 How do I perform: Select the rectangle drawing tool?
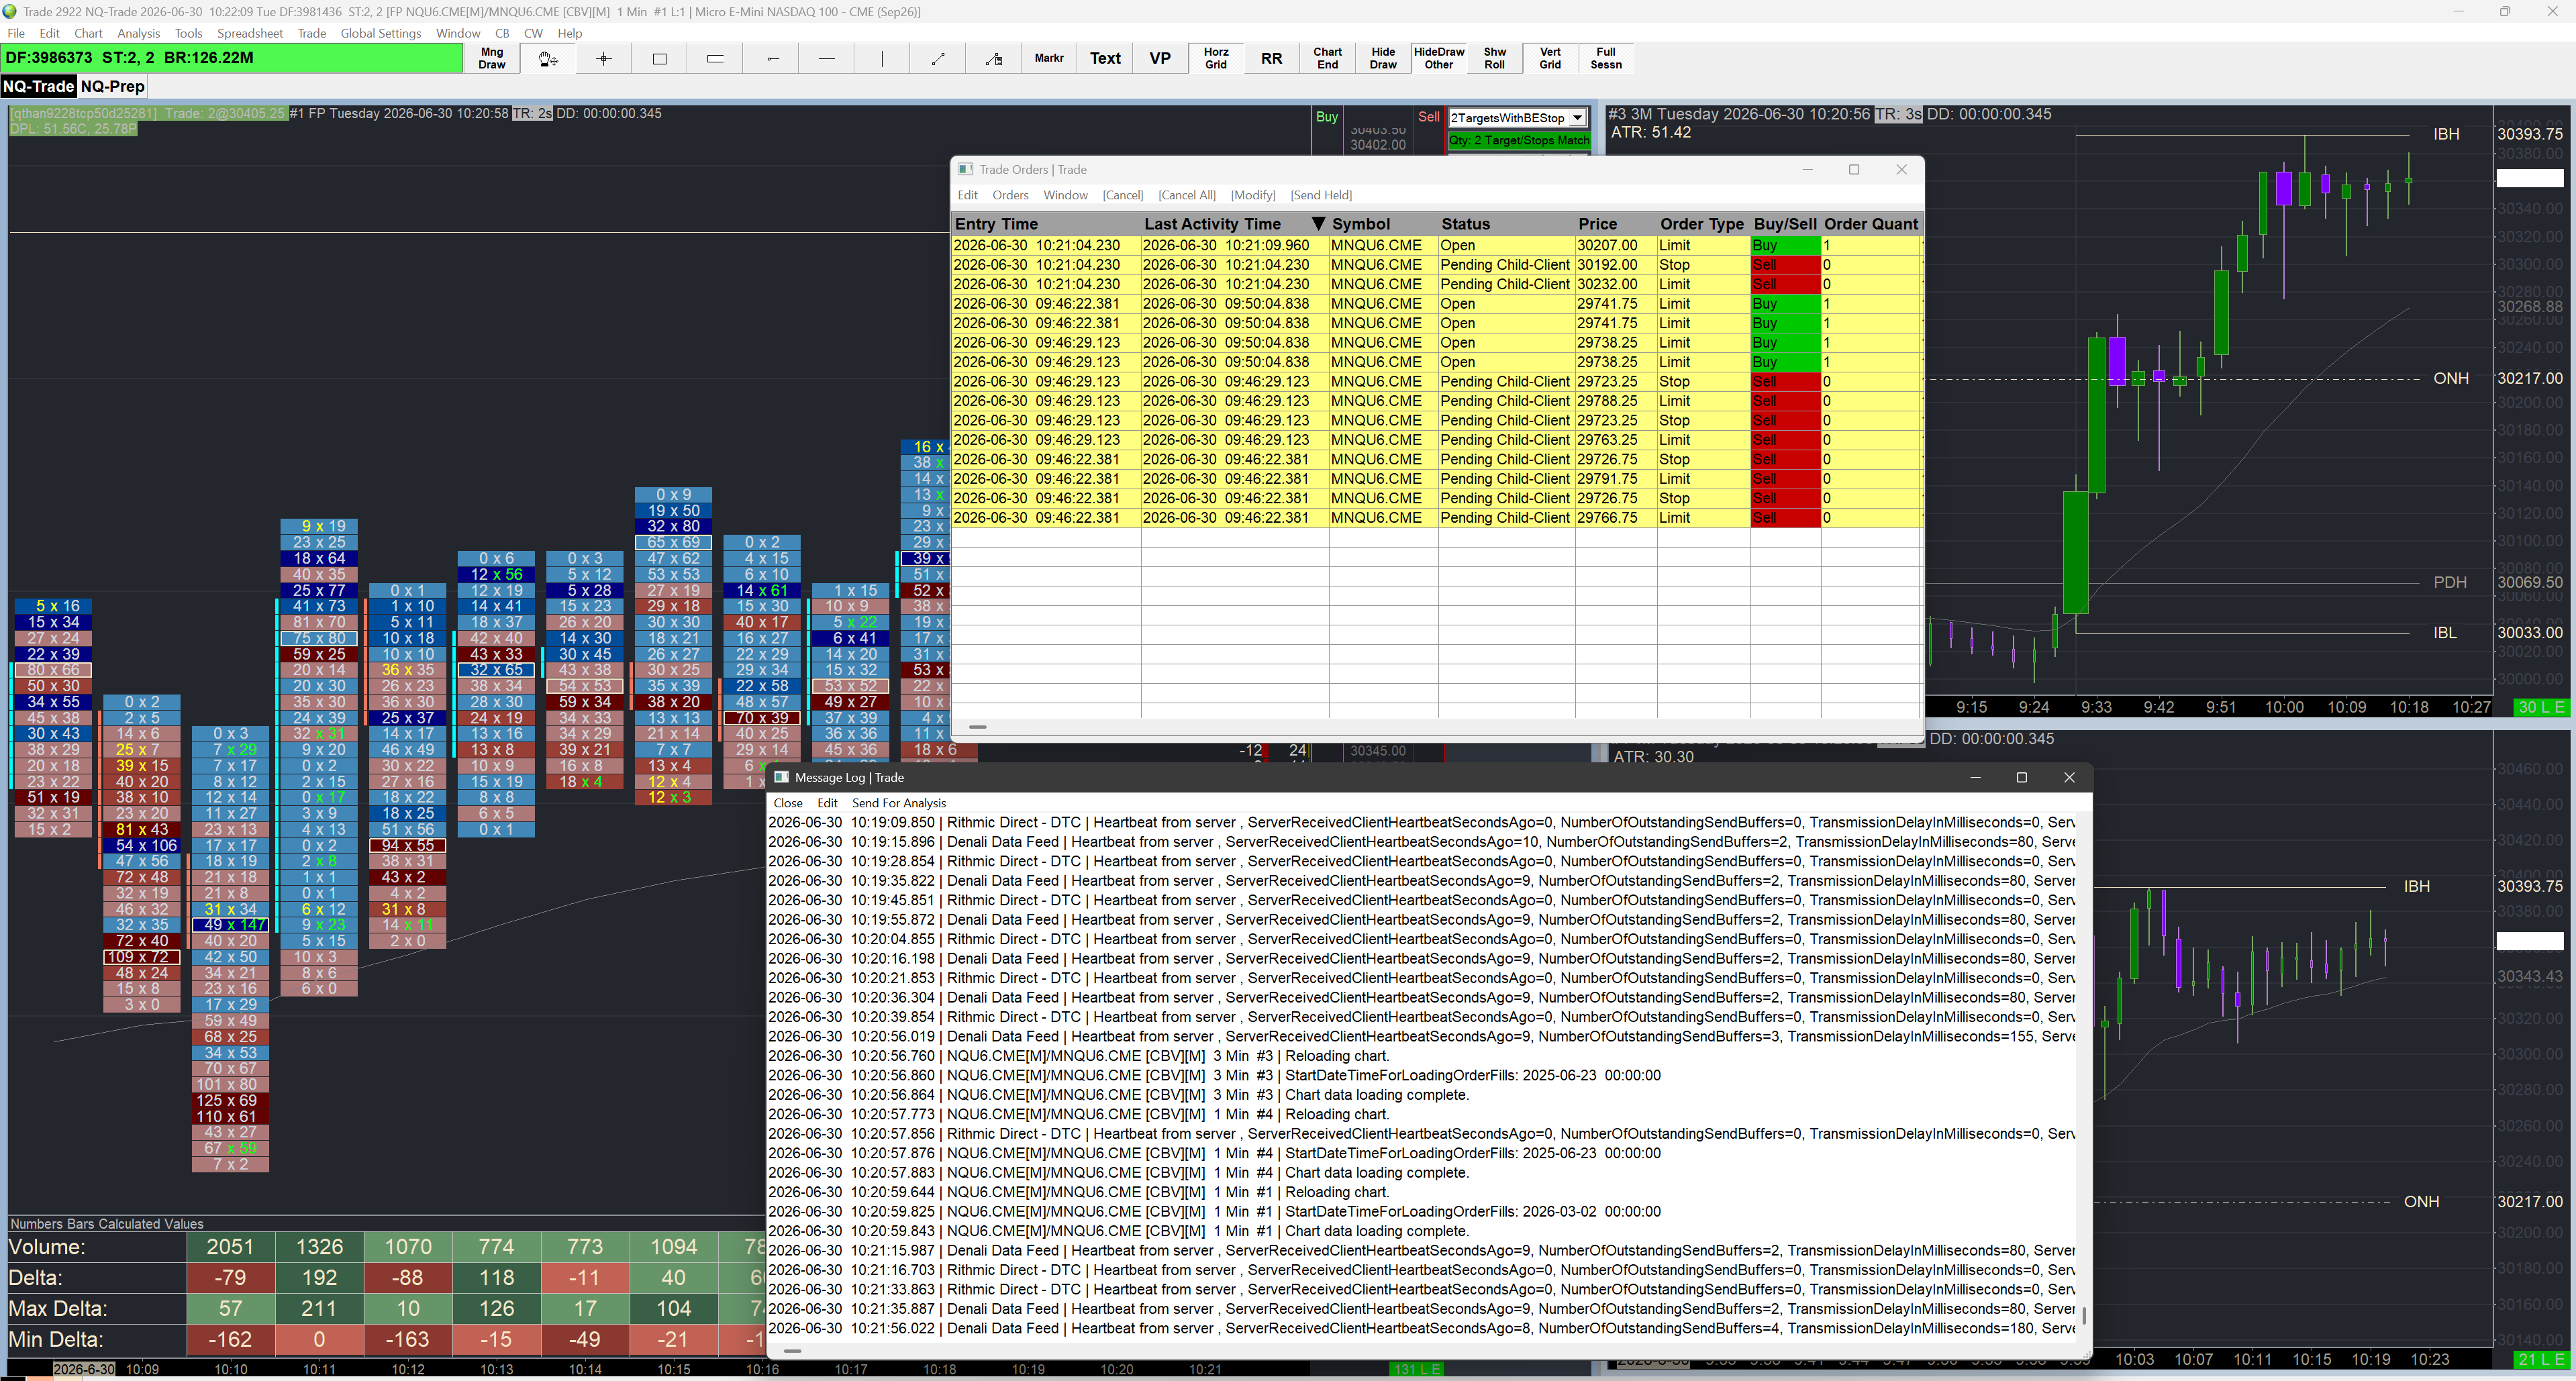pyautogui.click(x=660, y=58)
